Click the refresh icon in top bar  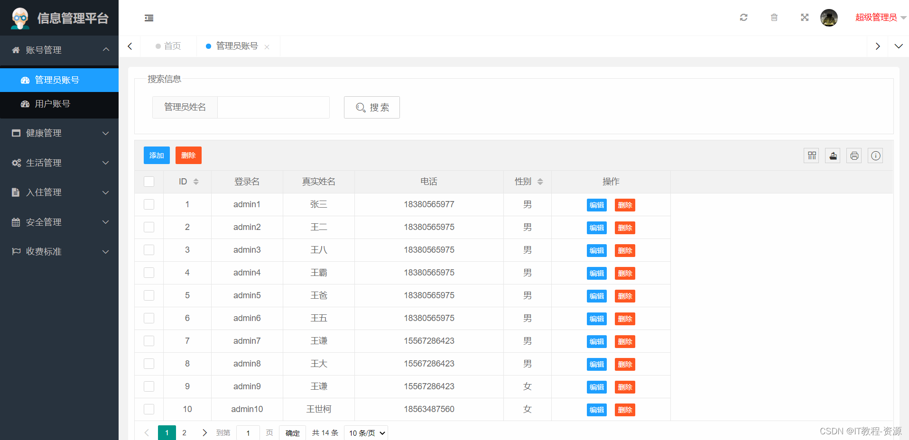pyautogui.click(x=743, y=18)
